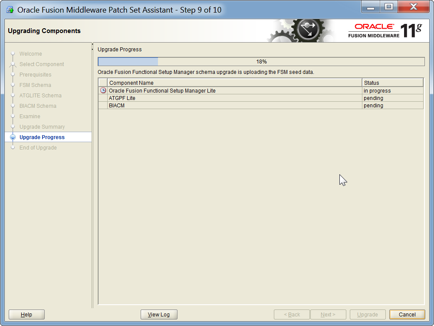The height and width of the screenshot is (326, 434).
Task: Click the View Log button
Action: [x=159, y=314]
